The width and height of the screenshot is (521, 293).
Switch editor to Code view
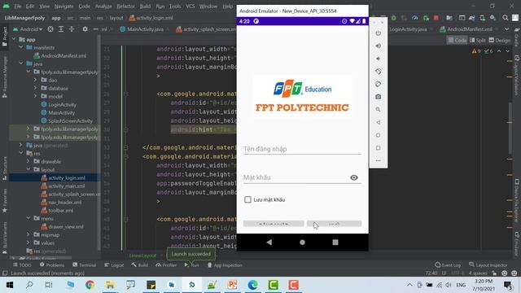pyautogui.click(x=458, y=40)
